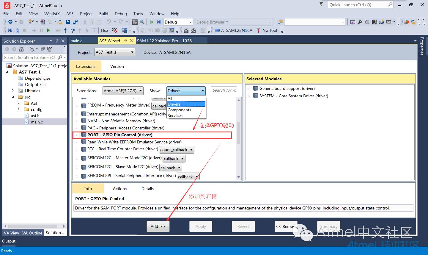Open the solution configuration Debug dropdown
This screenshot has height=255, width=428.
[x=179, y=22]
